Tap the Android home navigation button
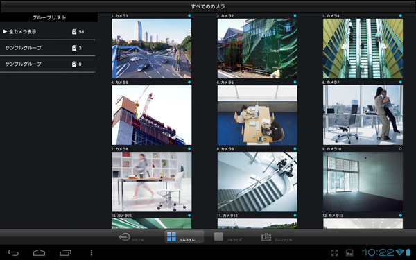416x260 pixels. (40, 253)
